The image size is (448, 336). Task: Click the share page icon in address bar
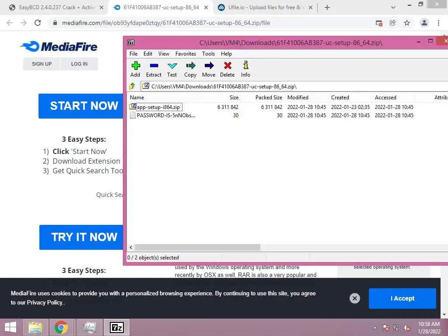(x=393, y=23)
